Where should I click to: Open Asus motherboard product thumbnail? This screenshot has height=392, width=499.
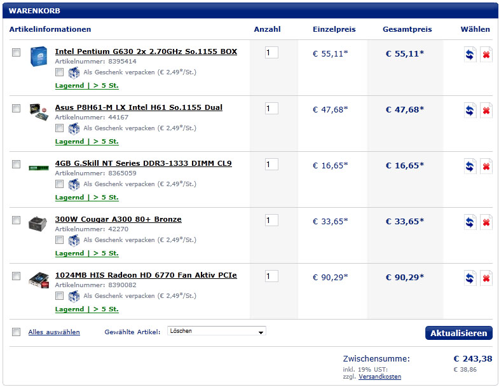(39, 112)
